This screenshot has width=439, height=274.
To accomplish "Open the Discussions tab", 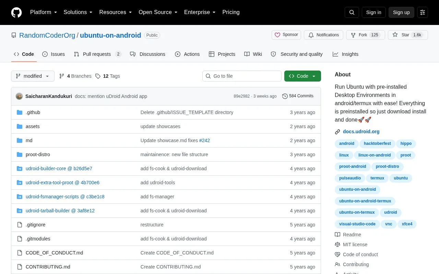I will tap(147, 54).
